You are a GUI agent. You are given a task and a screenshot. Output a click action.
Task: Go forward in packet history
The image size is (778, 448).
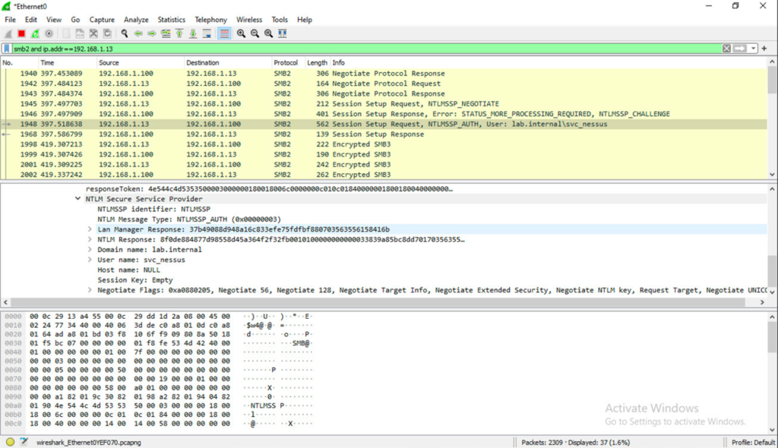(x=152, y=33)
